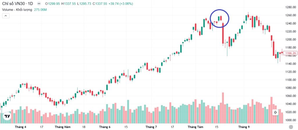The height and width of the screenshot is (130, 298).
Task: Click Tháng 6 on the time axis
Action: click(x=104, y=127)
